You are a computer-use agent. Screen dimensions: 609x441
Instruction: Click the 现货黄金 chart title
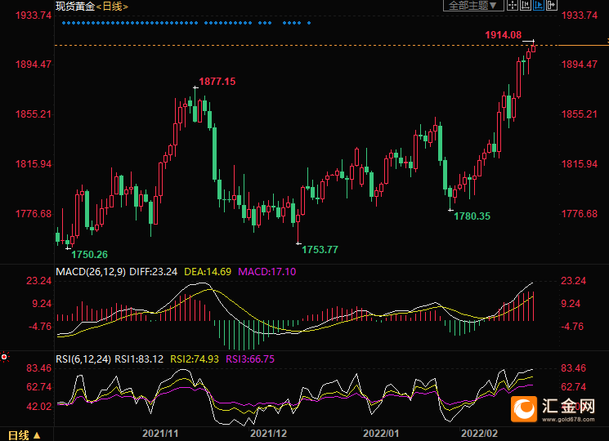tap(73, 6)
